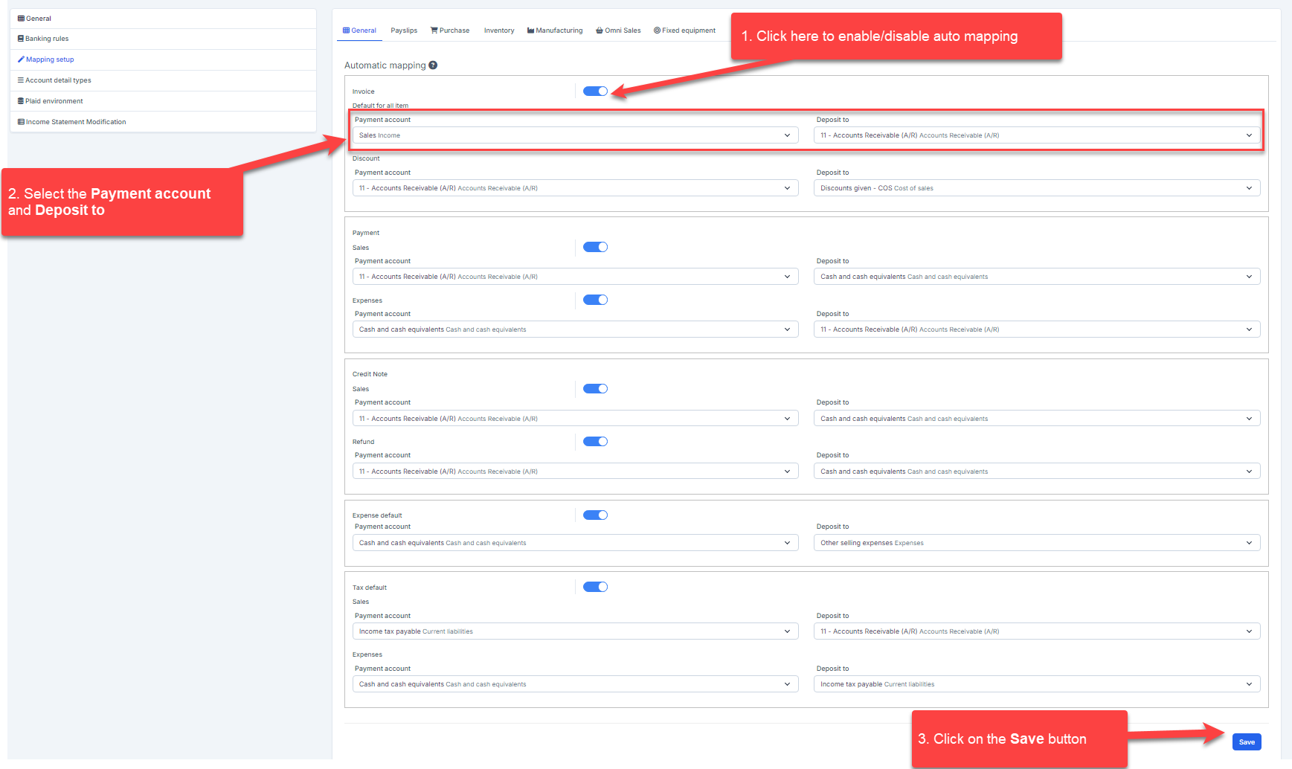Expand the Sales Income payment account dropdown

pos(574,135)
